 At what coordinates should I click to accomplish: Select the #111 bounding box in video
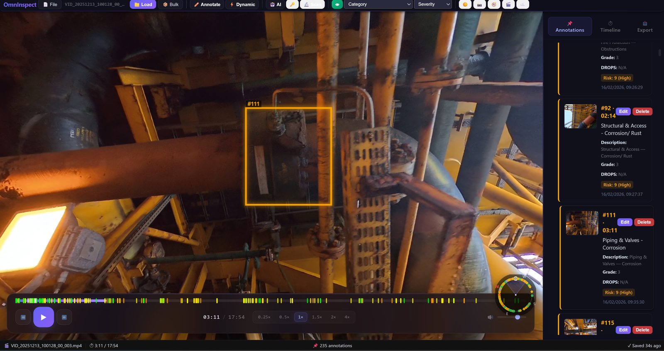tap(288, 156)
